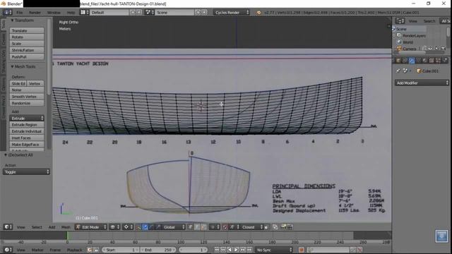Click the Extrude Individual button
Image resolution: width=452 pixels, height=254 pixels.
[27, 131]
